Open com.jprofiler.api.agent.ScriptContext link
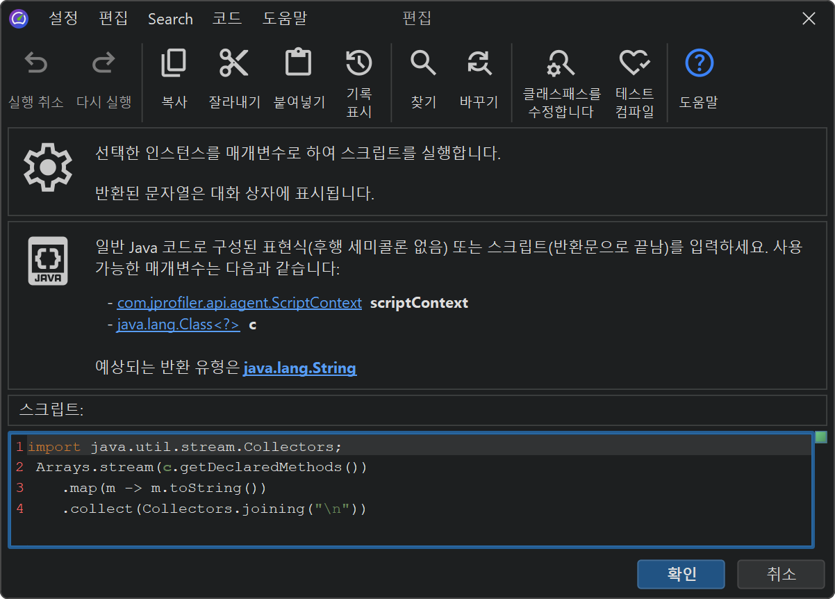This screenshot has height=599, width=835. tap(240, 303)
